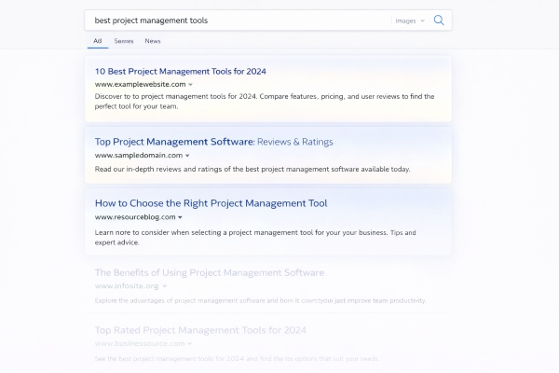Expand the arrow beside www.businessource.com
Image resolution: width=559 pixels, height=373 pixels.
tap(190, 343)
